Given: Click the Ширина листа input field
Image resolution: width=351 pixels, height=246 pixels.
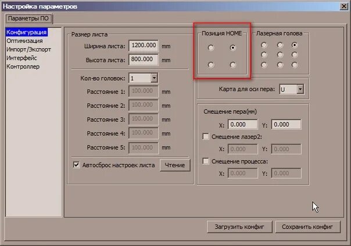Looking at the screenshot, I should (x=144, y=46).
